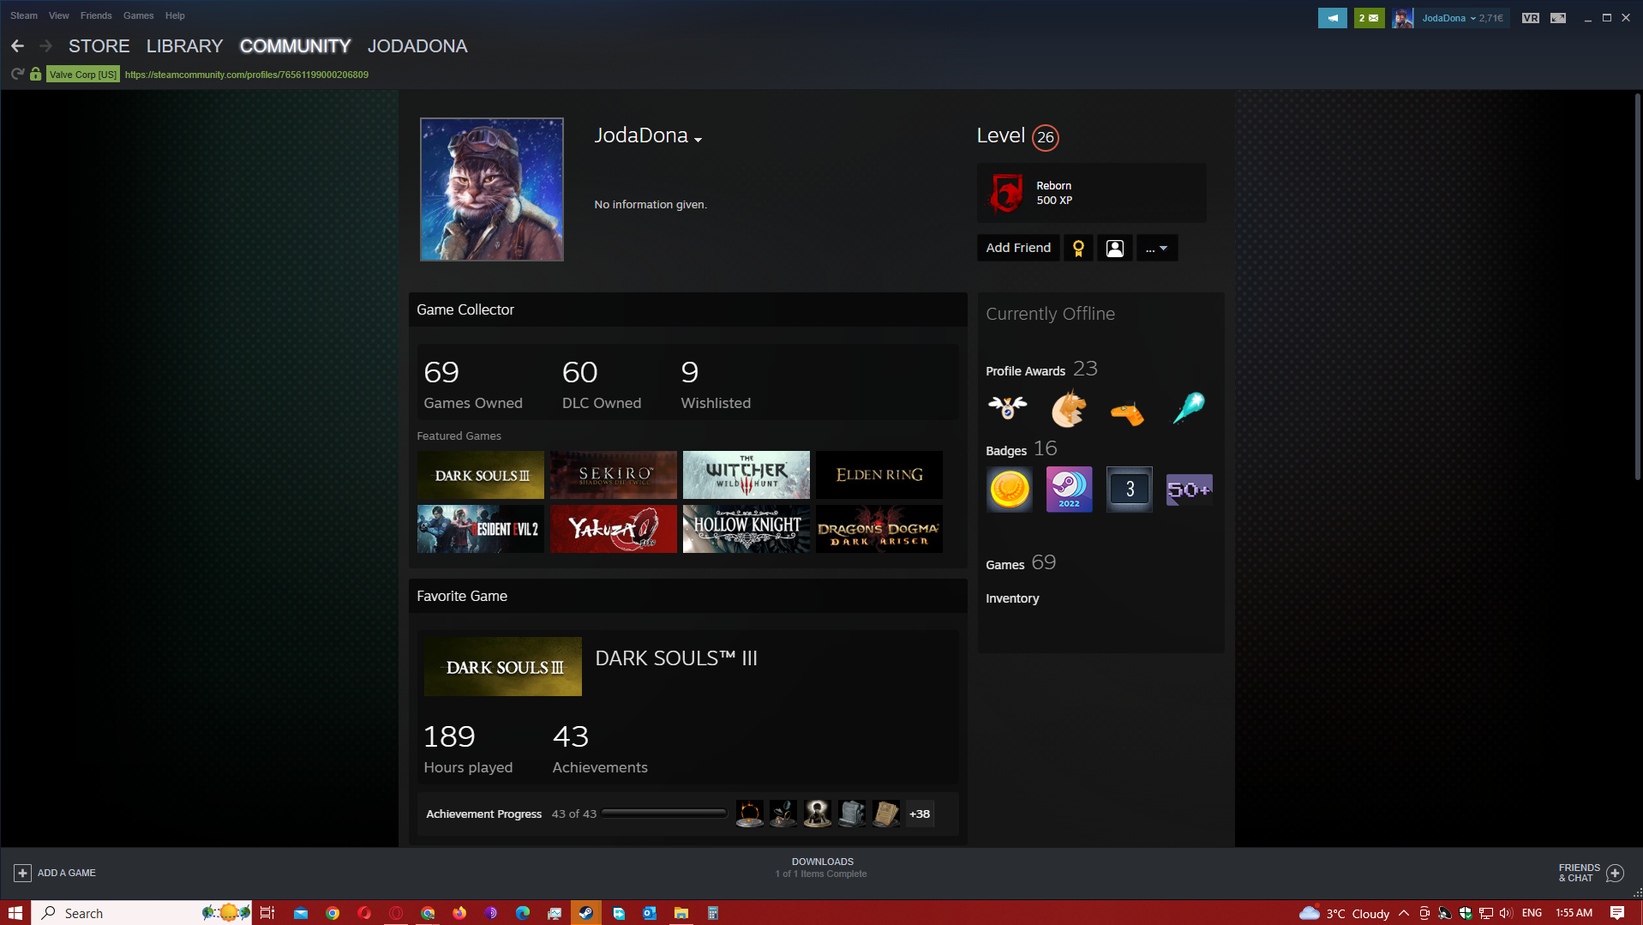Open the years of service 3 badge

tap(1129, 490)
